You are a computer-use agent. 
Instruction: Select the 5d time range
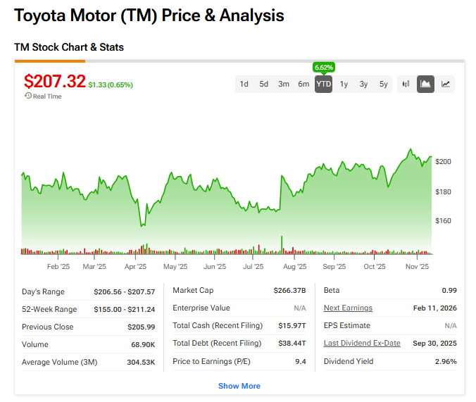[x=263, y=84]
